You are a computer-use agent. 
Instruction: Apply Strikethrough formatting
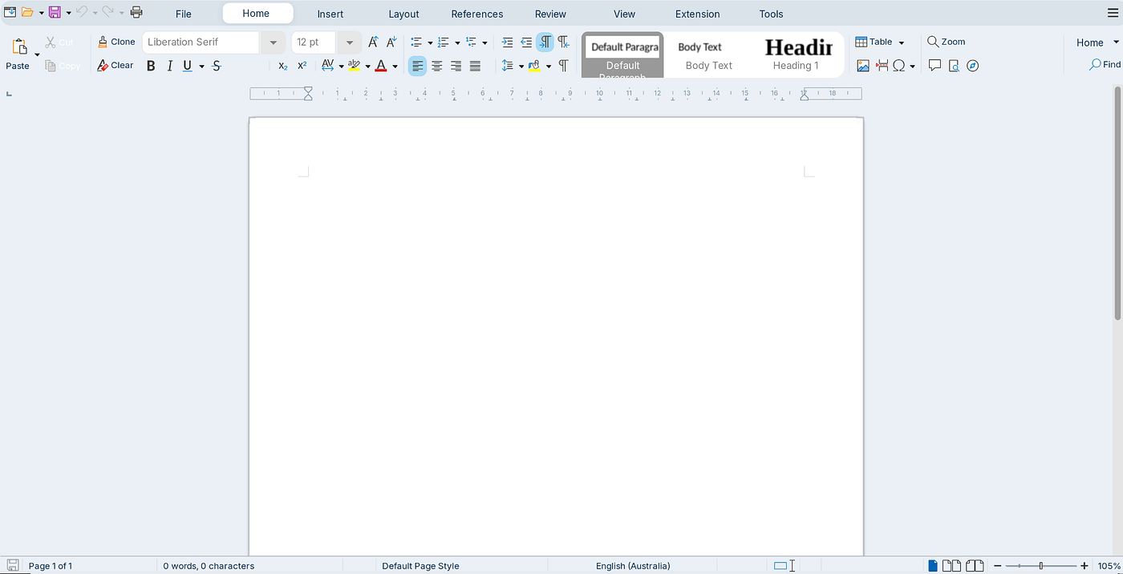217,66
